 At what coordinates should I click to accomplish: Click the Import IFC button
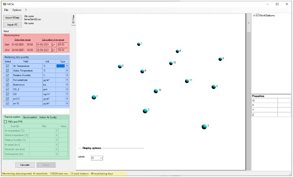[x=12, y=24]
